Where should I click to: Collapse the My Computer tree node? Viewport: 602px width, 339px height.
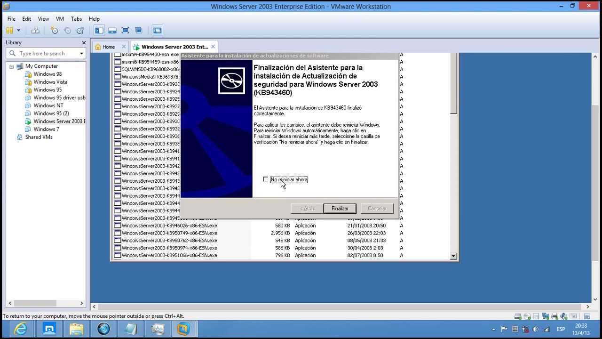coord(12,66)
